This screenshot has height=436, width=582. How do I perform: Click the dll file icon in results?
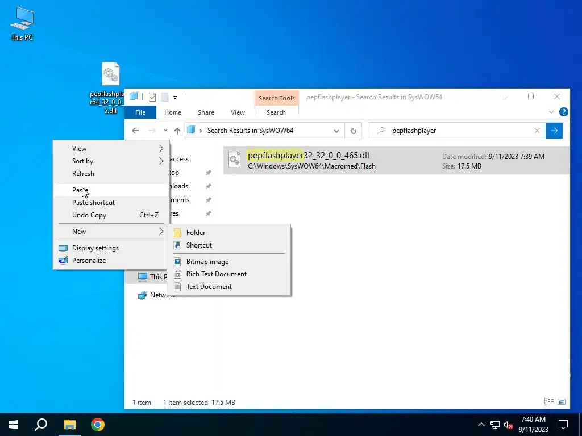[235, 160]
